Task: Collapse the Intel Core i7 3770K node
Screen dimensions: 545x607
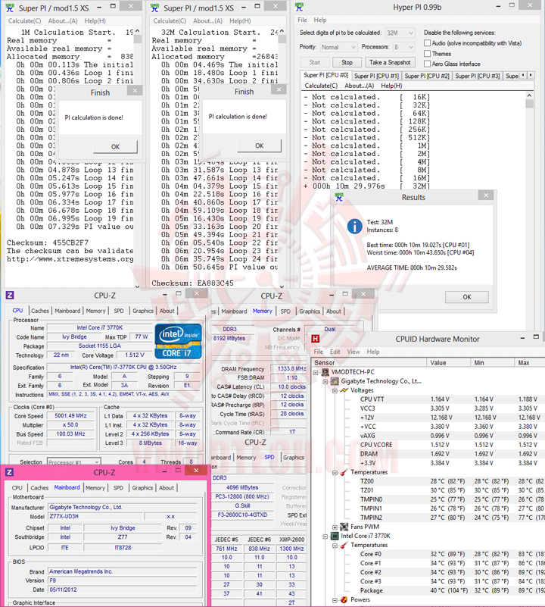Action: pyautogui.click(x=325, y=537)
